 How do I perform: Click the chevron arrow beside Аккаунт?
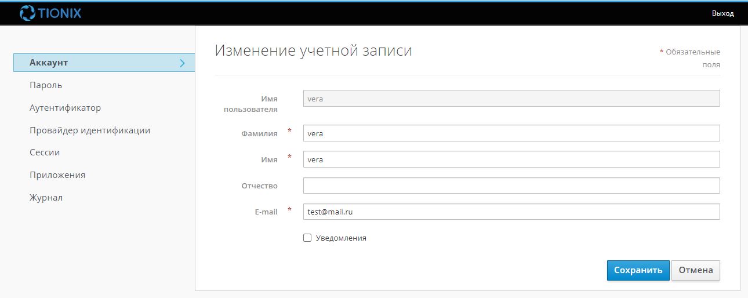click(182, 63)
